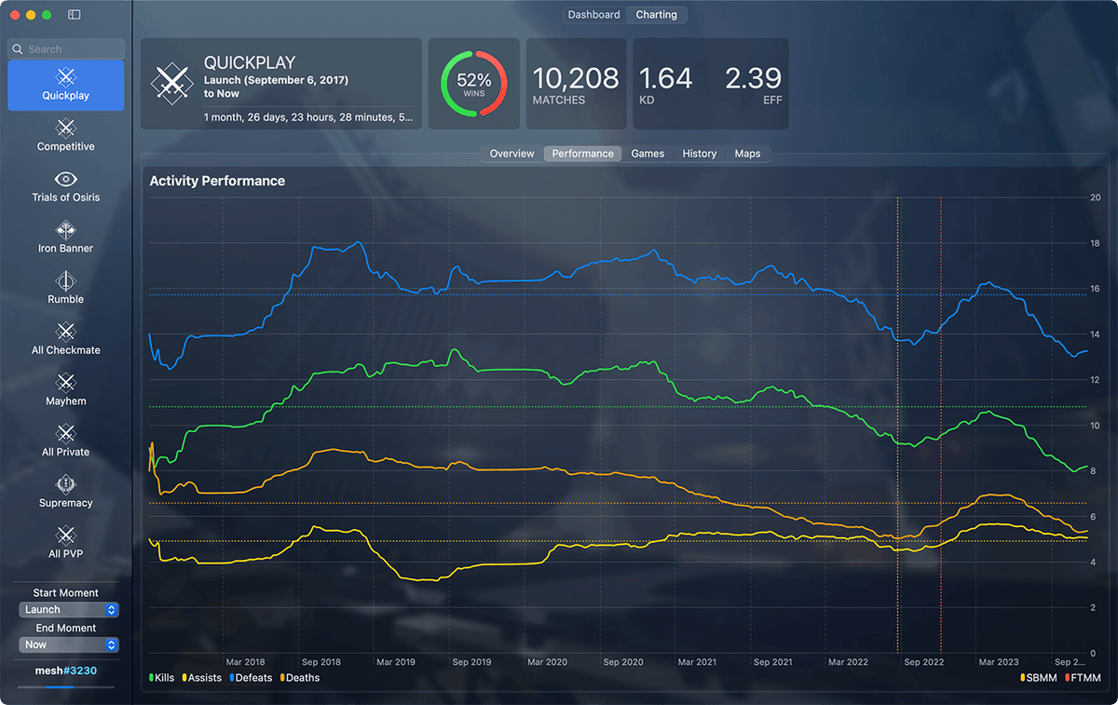Viewport: 1118px width, 705px height.
Task: Click the Sep 2020 axis label
Action: (622, 662)
